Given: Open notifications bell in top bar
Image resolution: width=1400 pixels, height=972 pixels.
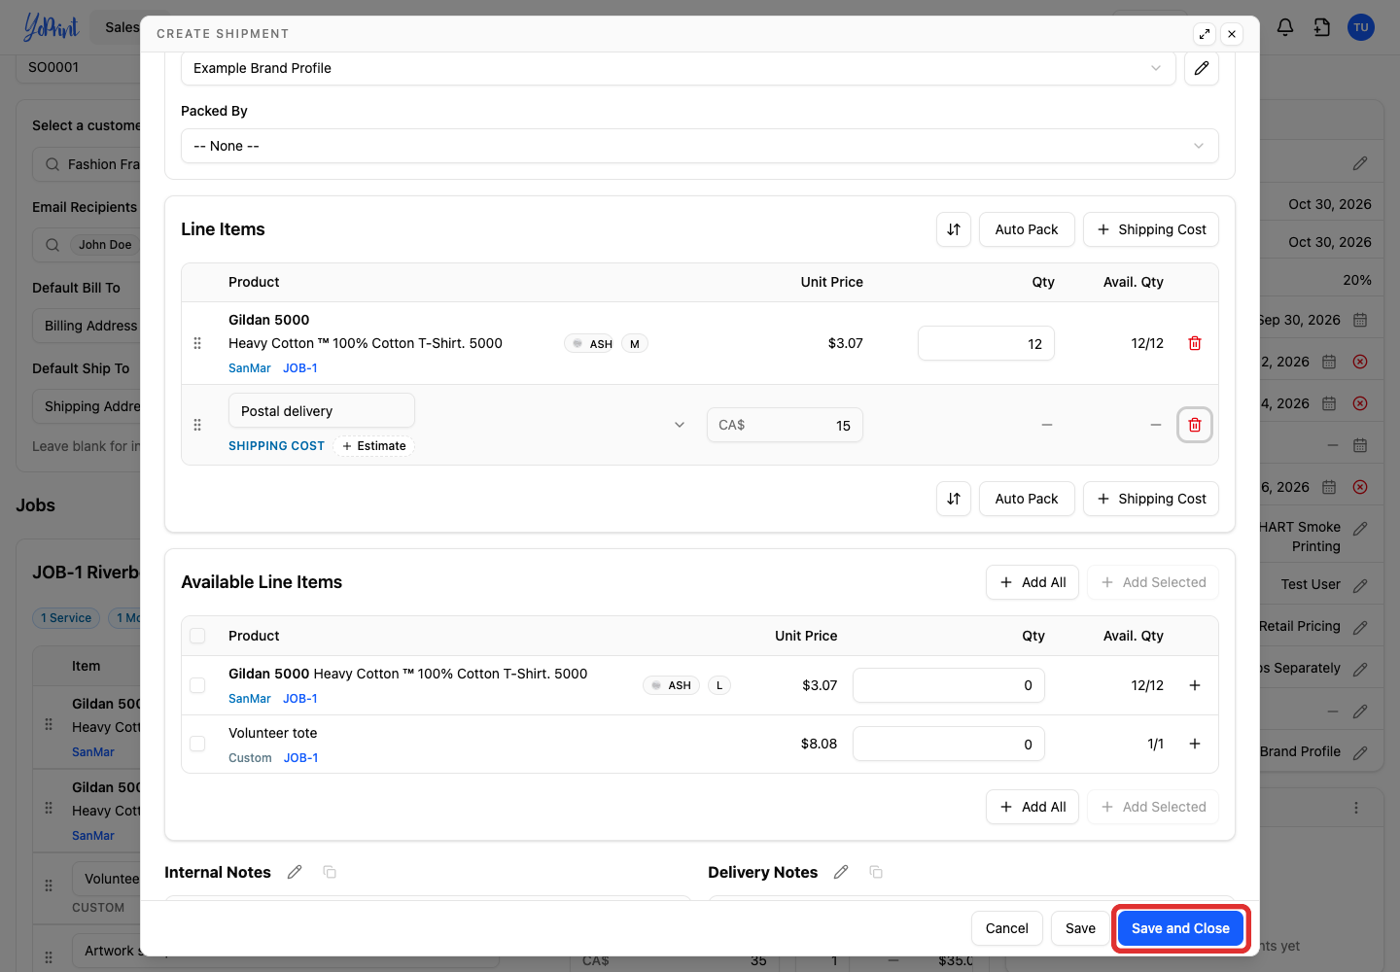Looking at the screenshot, I should (1285, 27).
